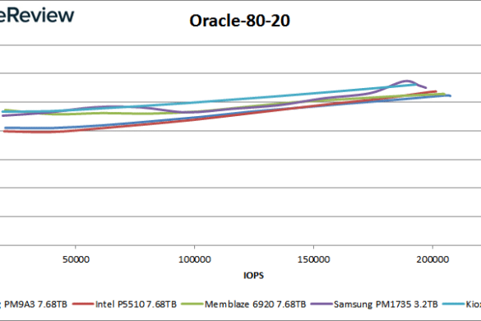Click the 150000 axis label
Image resolution: width=481 pixels, height=321 pixels.
pos(313,259)
